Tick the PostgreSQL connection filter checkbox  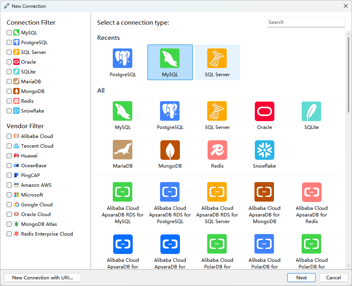9,42
